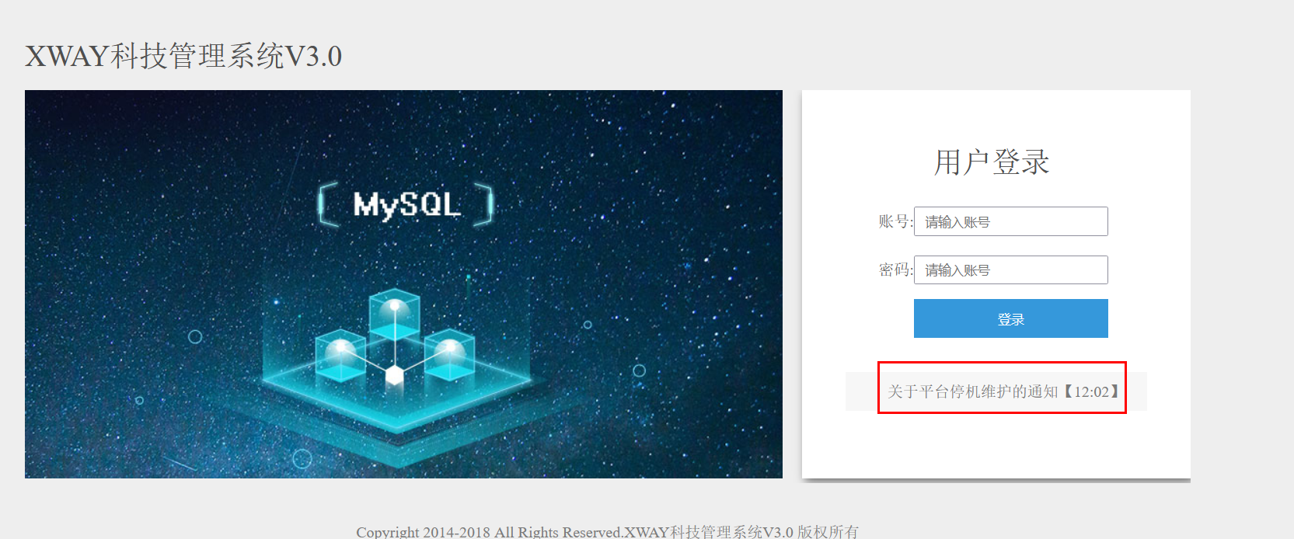Click the 【12:02】 timestamp on the notice
Screen dimensions: 1294x539
(x=1093, y=391)
